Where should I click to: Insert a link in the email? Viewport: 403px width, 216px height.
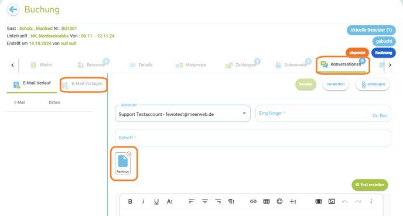(253, 201)
